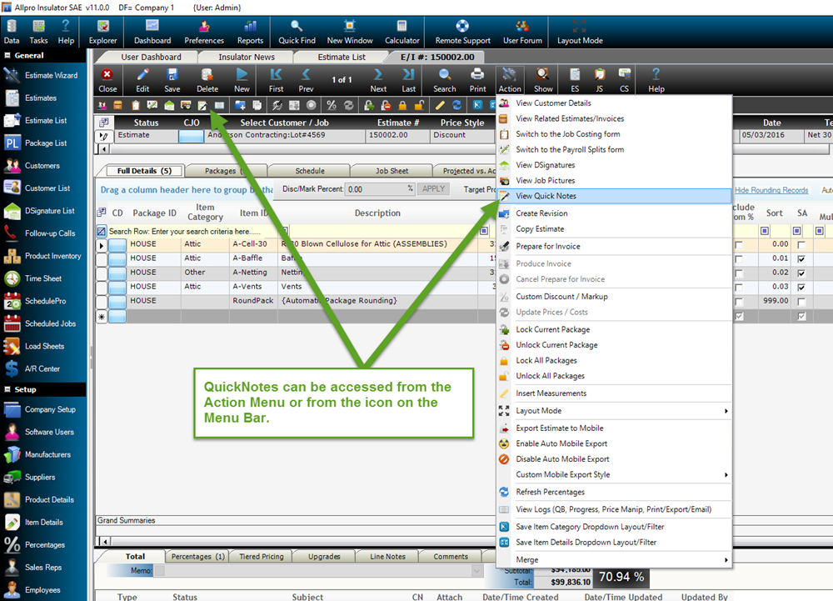Click the blue CJO color cell

(192, 136)
